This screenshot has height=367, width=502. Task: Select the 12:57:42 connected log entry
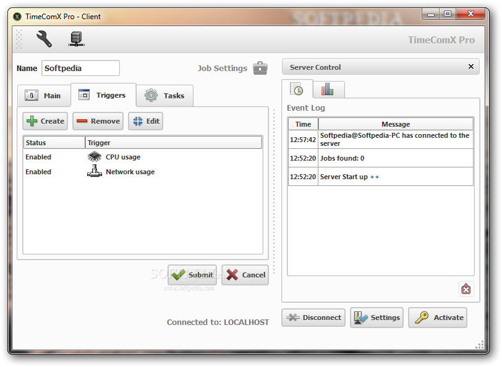pos(381,140)
